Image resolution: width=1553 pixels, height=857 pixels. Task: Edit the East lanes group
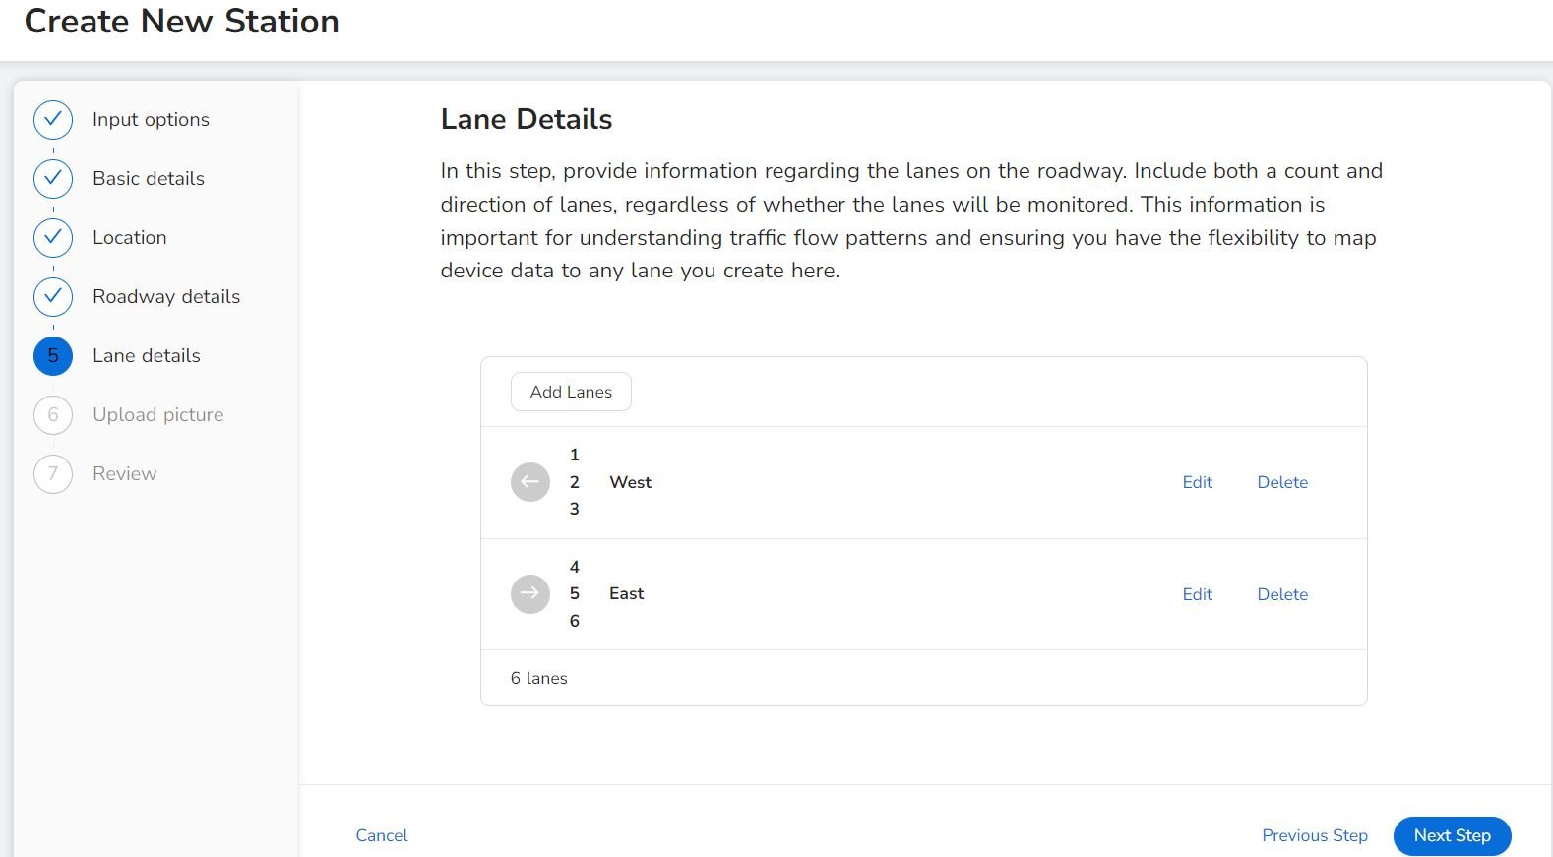1197,594
